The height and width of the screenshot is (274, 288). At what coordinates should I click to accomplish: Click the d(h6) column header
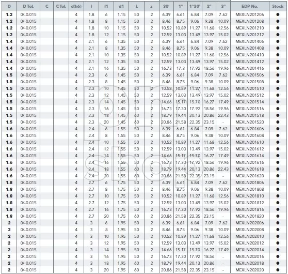tap(76, 6)
